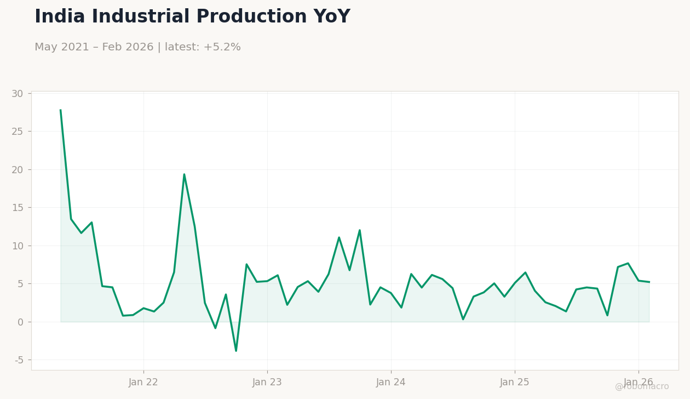This screenshot has height=399, width=690.
Task: Click the x-axis label Jan 24
Action: tap(391, 383)
